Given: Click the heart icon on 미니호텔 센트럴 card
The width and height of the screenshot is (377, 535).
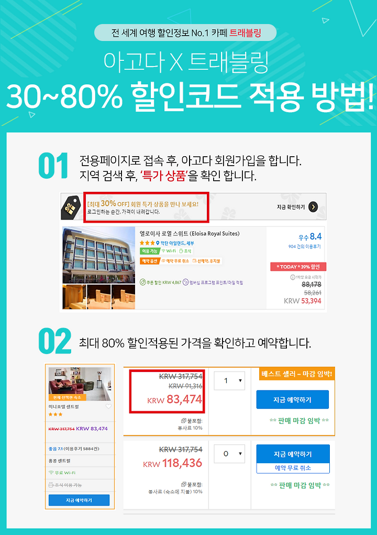Looking at the screenshot, I should pos(108,407).
